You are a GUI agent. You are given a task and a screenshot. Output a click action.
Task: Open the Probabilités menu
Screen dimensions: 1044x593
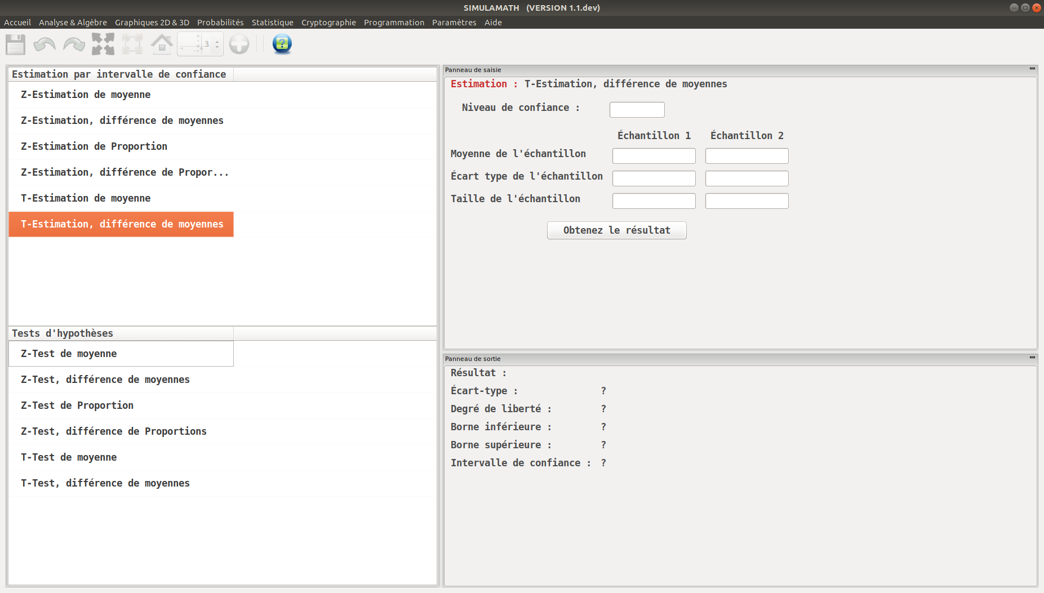click(220, 23)
